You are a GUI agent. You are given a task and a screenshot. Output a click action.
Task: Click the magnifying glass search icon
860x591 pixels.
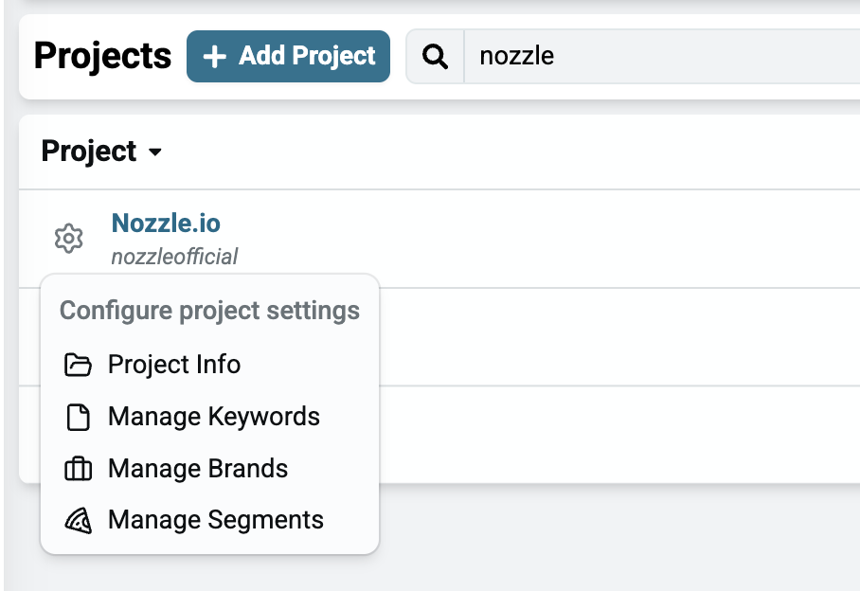[435, 57]
